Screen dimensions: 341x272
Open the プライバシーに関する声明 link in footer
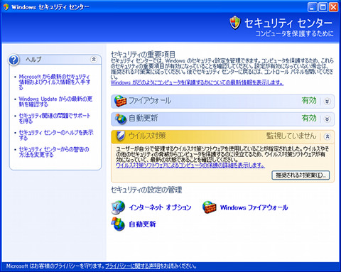click(133, 266)
